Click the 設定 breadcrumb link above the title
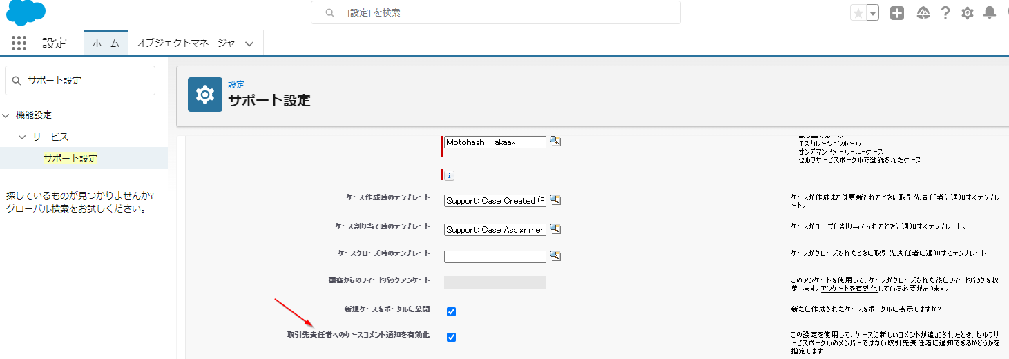1009x359 pixels. click(x=236, y=84)
